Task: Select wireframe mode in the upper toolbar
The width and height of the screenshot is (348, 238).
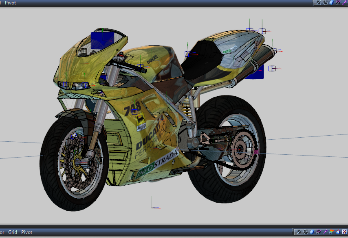Action: (319, 3)
